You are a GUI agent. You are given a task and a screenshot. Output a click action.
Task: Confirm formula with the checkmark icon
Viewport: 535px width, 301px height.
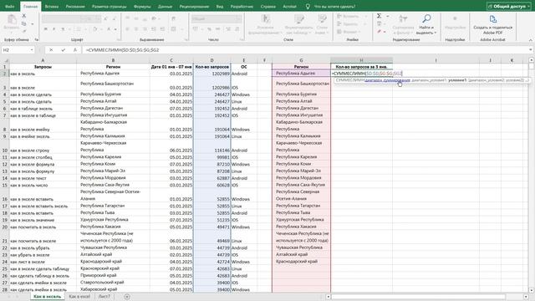point(64,50)
